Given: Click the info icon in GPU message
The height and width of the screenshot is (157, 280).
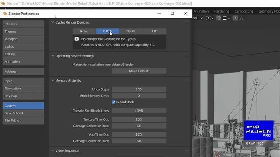Looking at the screenshot, I should click(77, 39).
